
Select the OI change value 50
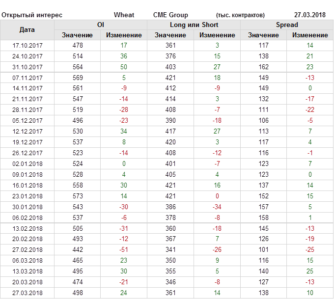pyautogui.click(x=124, y=67)
